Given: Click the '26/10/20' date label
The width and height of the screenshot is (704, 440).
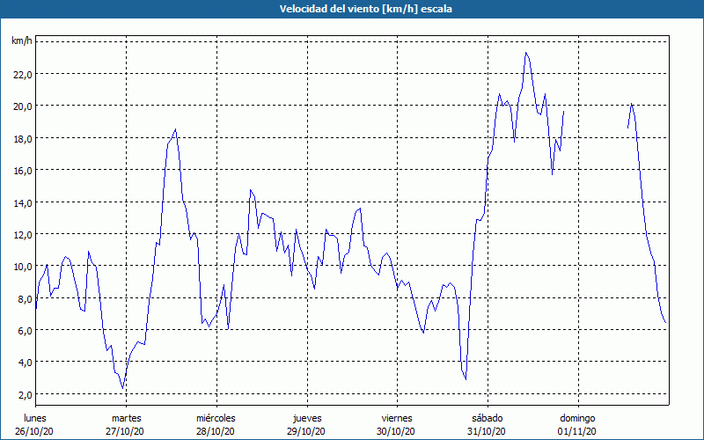Looking at the screenshot, I should pos(34,431).
